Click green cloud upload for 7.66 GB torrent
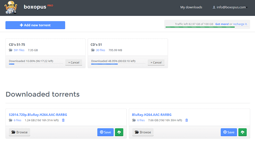The height and width of the screenshot is (141, 255). (243, 132)
